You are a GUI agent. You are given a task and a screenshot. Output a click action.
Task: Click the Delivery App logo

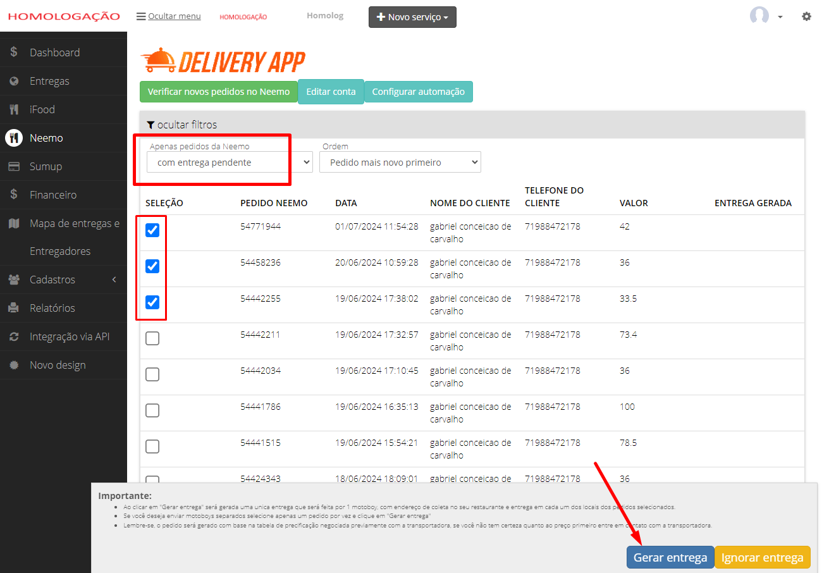223,61
